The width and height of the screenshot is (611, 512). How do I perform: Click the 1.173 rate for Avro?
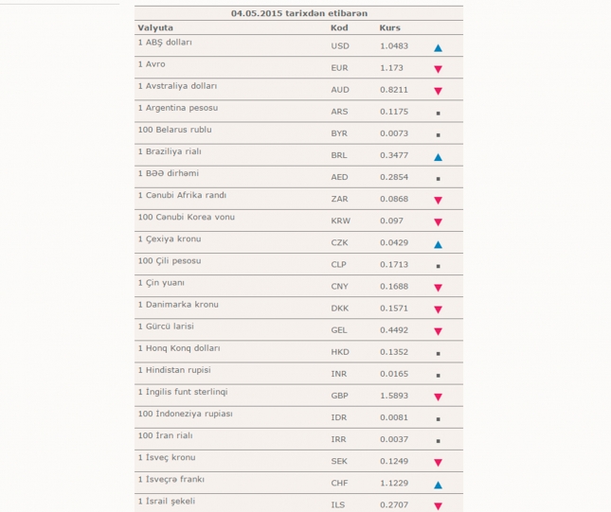pyautogui.click(x=391, y=68)
